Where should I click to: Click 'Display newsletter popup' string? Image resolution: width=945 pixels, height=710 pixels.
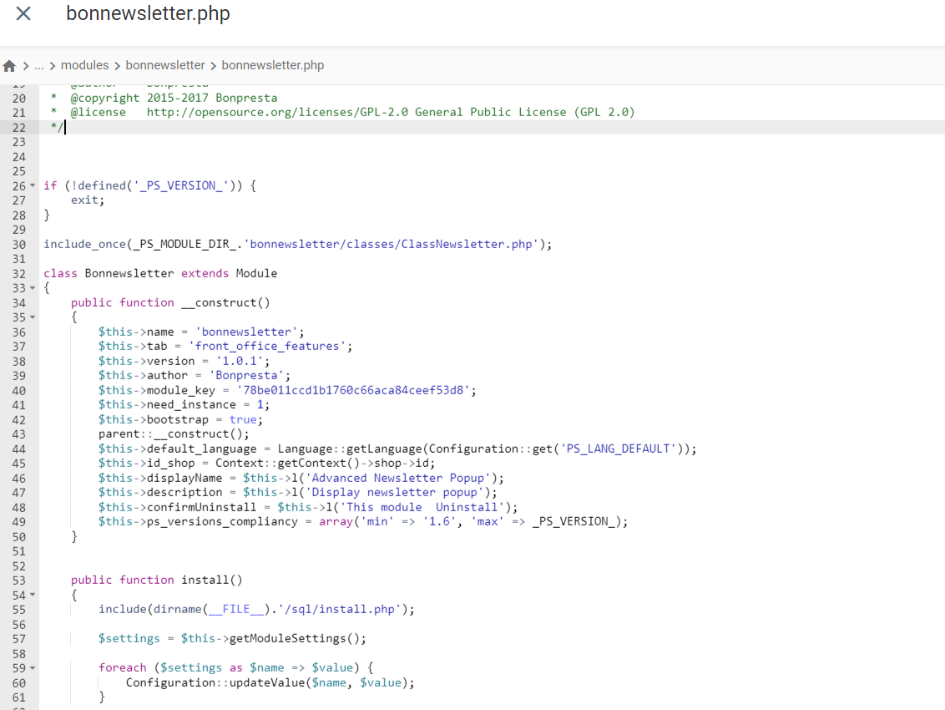pos(394,493)
